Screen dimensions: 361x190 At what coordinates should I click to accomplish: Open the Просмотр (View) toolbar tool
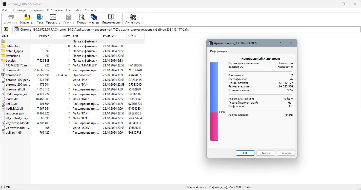click(53, 17)
